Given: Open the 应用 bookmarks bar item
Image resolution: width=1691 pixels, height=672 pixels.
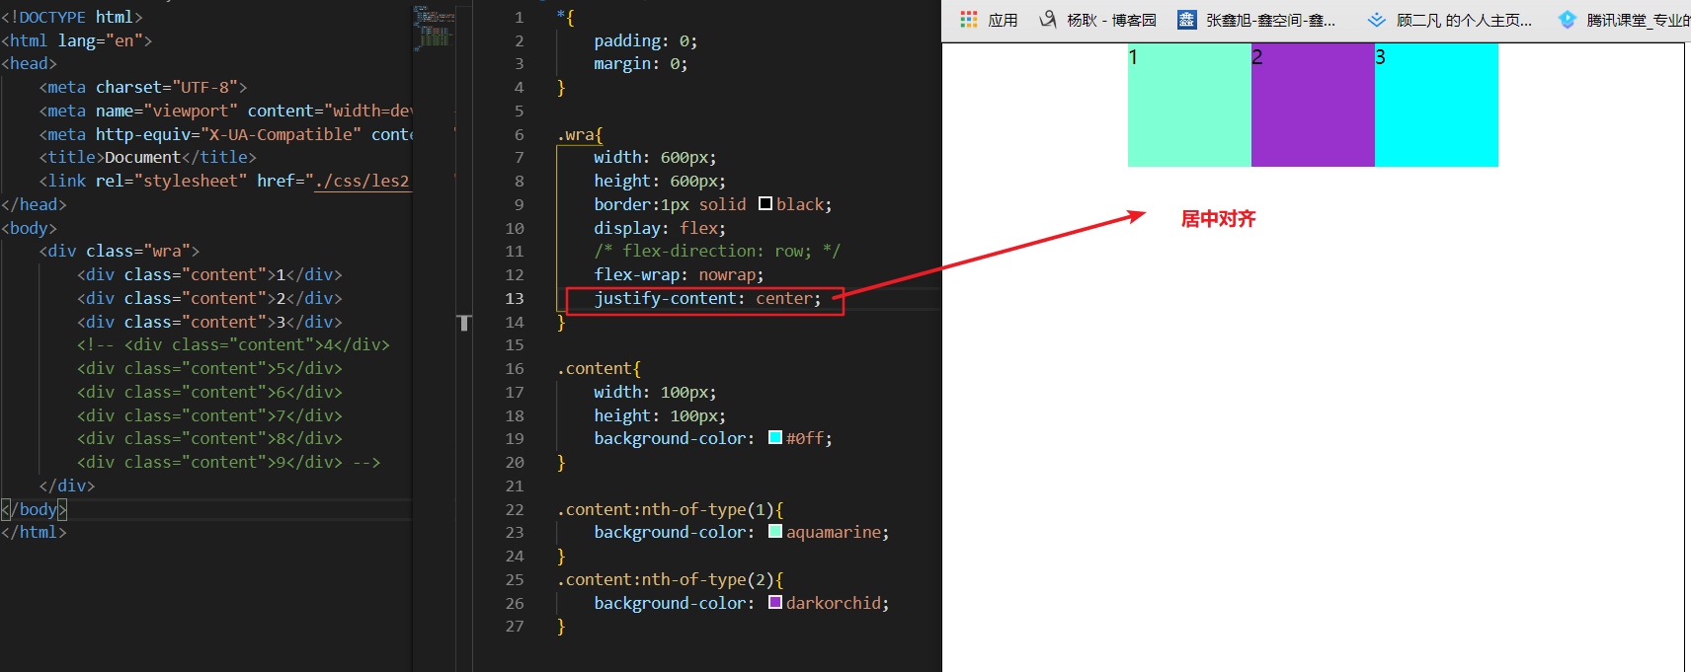Looking at the screenshot, I should [1003, 20].
